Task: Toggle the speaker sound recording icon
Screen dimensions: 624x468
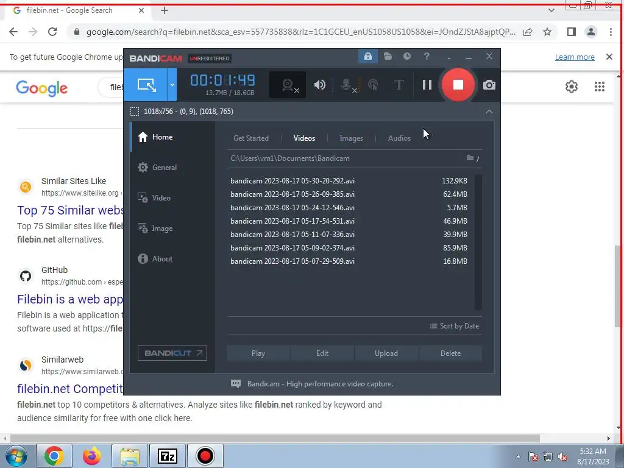Action: tap(320, 85)
